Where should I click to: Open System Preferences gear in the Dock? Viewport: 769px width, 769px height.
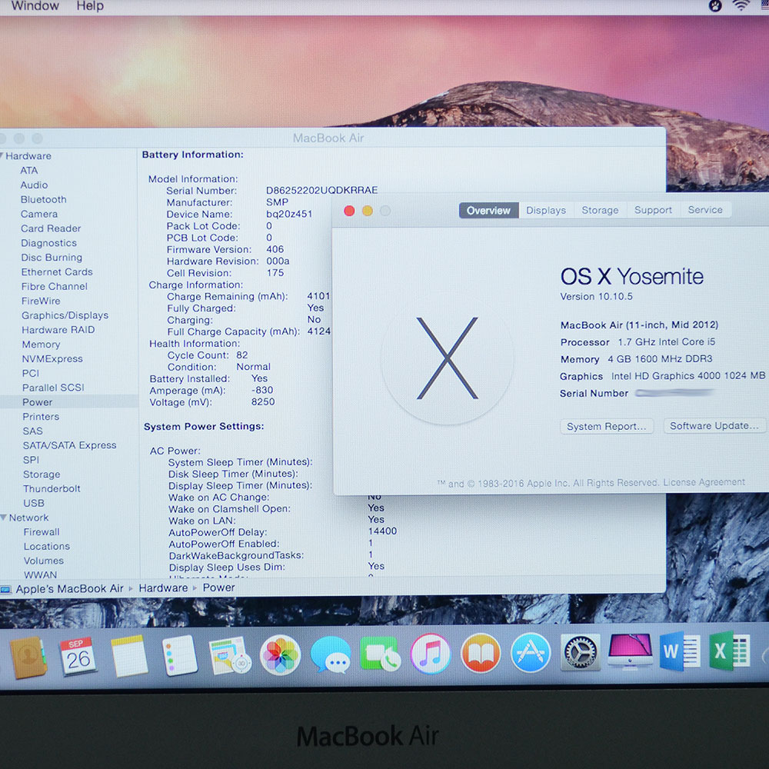coord(581,652)
